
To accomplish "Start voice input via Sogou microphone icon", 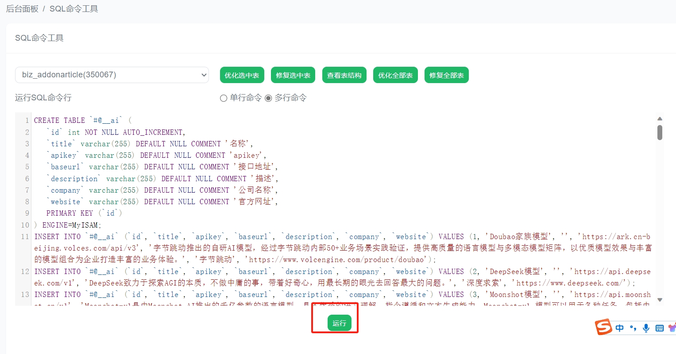I will [x=646, y=328].
